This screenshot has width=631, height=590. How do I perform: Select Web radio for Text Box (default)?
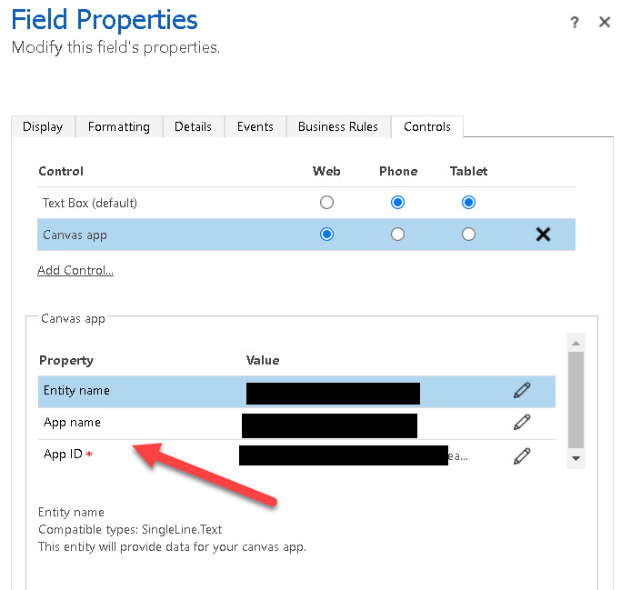pos(326,203)
